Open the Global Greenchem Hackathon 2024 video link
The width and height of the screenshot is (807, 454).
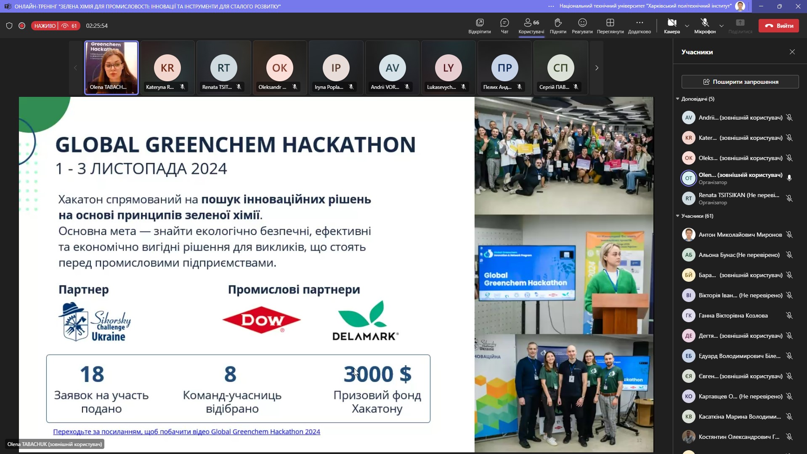pyautogui.click(x=186, y=432)
